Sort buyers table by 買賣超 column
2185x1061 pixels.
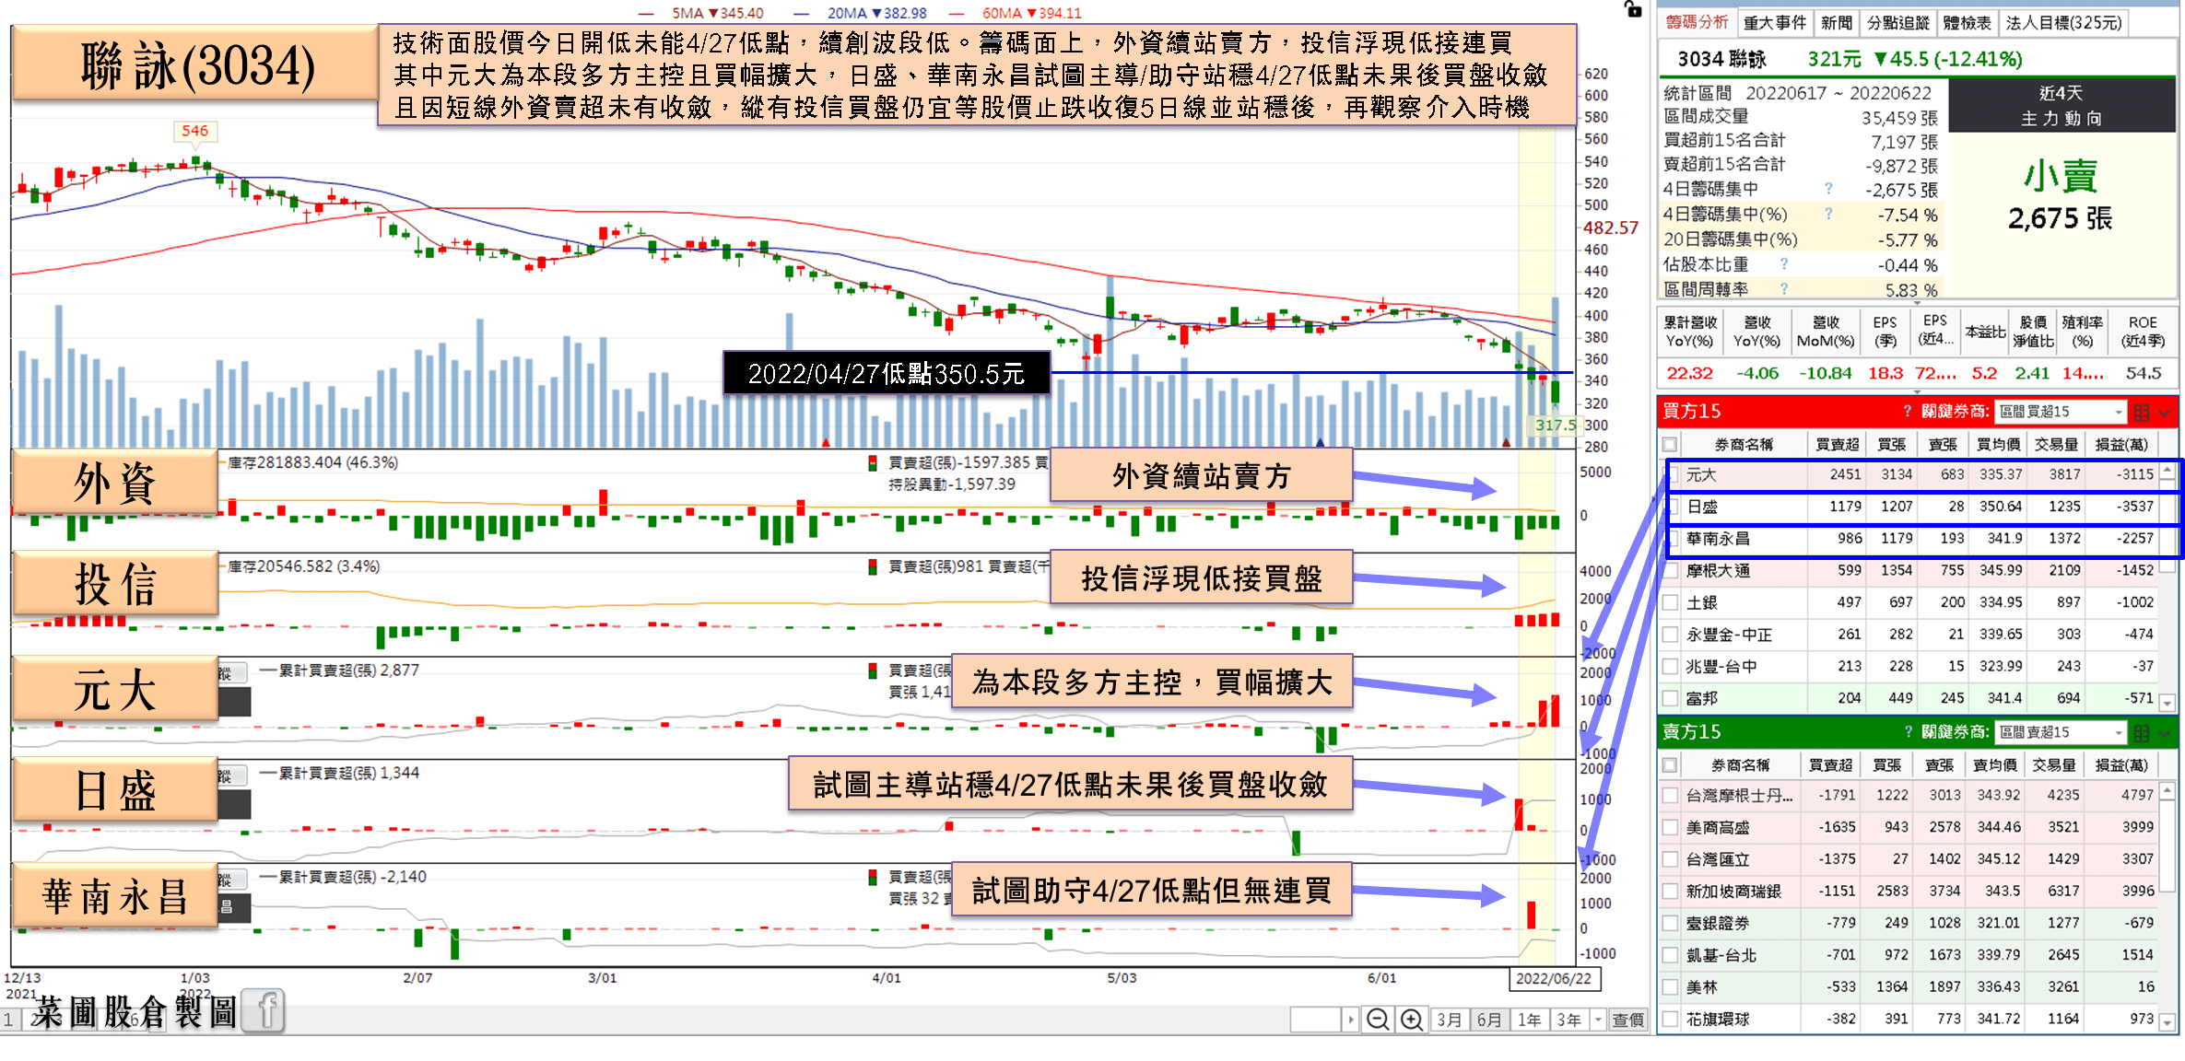click(1837, 445)
